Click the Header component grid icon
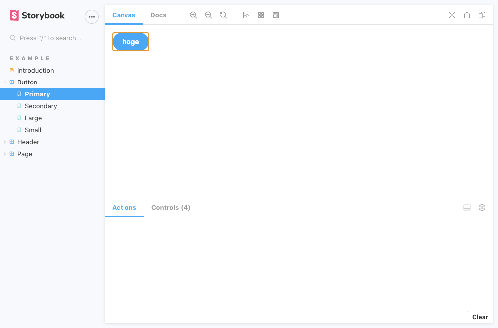The width and height of the screenshot is (498, 328). pyautogui.click(x=12, y=142)
